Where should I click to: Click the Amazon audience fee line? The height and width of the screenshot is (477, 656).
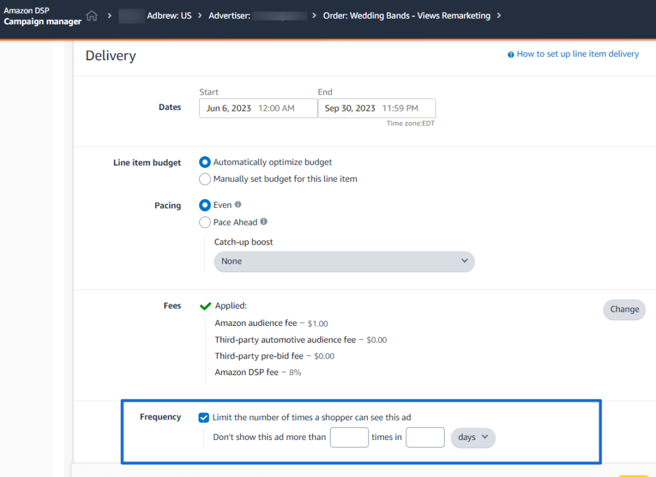[x=271, y=323]
